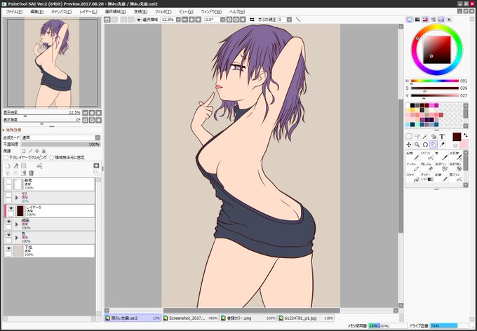Enable 下のレイヤーでクリッピング checkbox
Screen dimensions: 477x331
click(x=6, y=158)
